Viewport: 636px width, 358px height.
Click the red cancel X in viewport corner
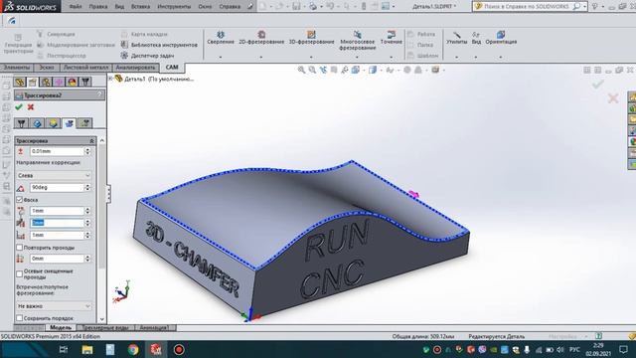[613, 97]
